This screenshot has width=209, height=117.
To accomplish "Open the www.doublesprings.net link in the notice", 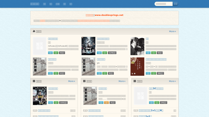I will 109,15.
